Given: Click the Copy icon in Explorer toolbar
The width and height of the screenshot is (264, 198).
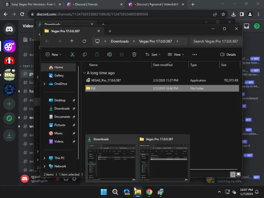Looking at the screenshot, I should click(85, 54).
